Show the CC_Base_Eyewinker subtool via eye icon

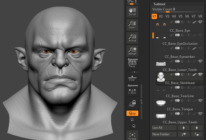(x=200, y=48)
